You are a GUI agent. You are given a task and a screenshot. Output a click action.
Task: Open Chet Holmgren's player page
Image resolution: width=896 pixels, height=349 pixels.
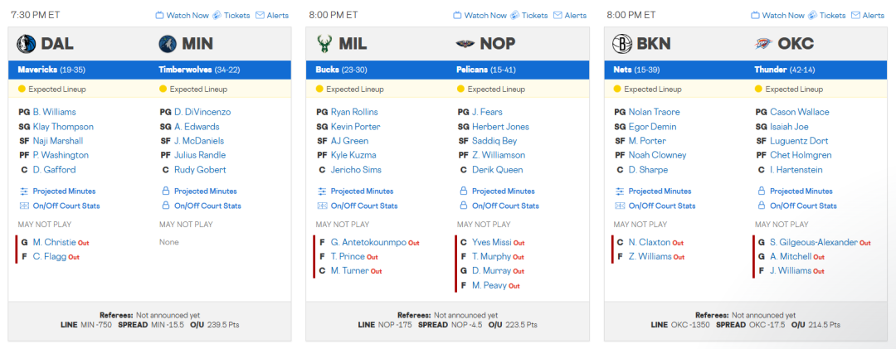click(x=801, y=155)
